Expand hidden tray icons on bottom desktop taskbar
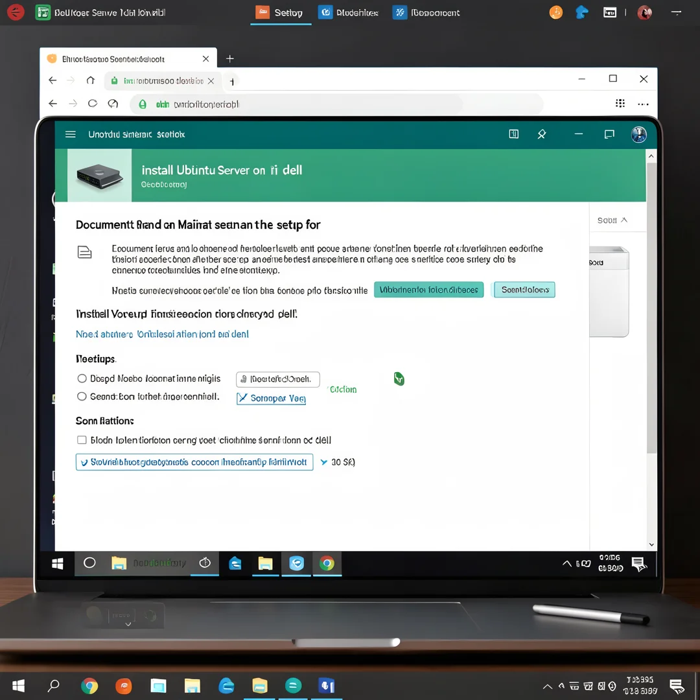This screenshot has width=700, height=700. tap(547, 686)
